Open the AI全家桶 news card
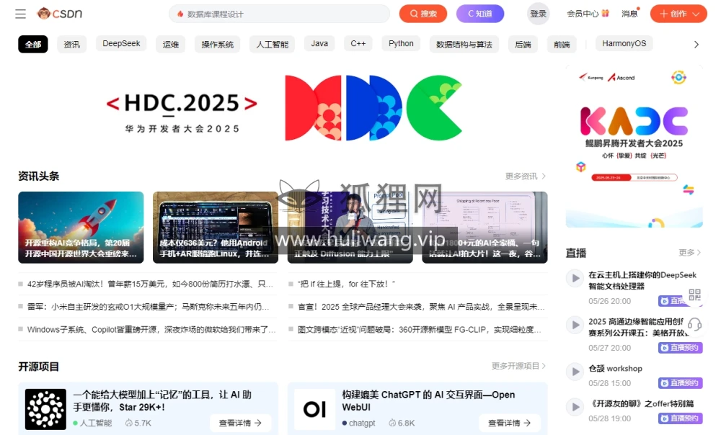This screenshot has height=435, width=721. [x=485, y=228]
